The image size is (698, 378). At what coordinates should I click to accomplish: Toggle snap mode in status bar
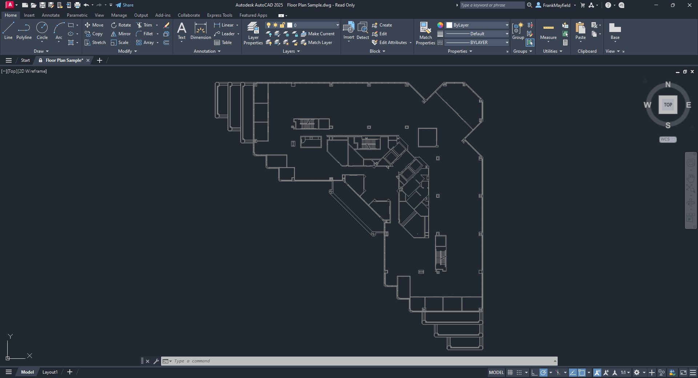[519, 373]
